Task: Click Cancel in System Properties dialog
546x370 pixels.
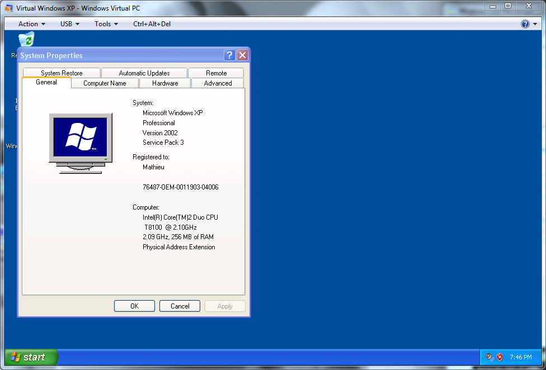Action: click(x=180, y=306)
